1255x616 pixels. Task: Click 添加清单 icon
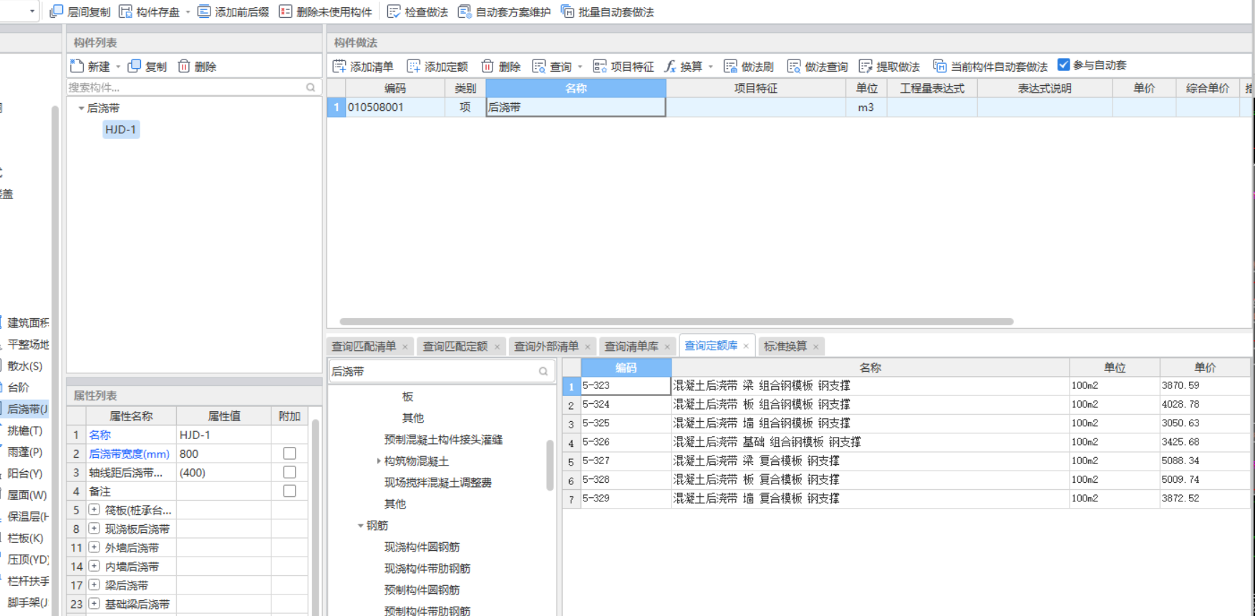coord(339,67)
